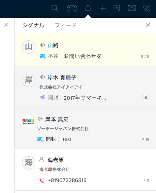This screenshot has height=193, width=156.
Task: Click the red missed call phone icon
Action: [42, 180]
